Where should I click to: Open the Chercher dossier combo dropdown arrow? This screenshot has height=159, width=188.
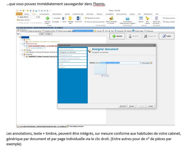click(140, 63)
